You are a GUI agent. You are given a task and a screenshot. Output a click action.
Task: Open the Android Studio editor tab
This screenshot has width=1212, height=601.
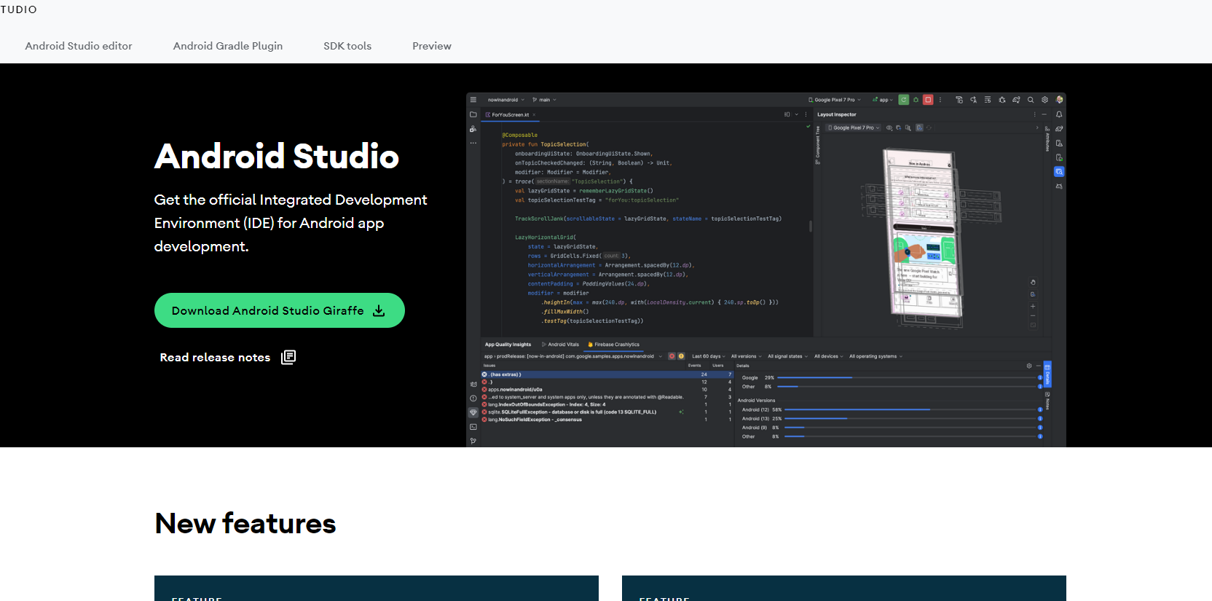click(x=79, y=46)
